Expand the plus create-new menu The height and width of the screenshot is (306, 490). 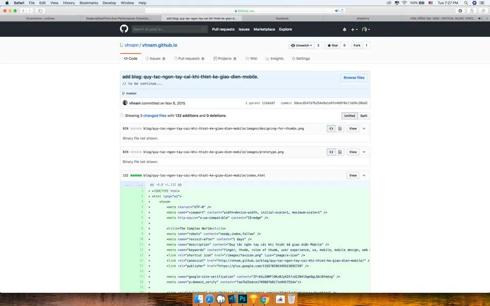point(354,30)
